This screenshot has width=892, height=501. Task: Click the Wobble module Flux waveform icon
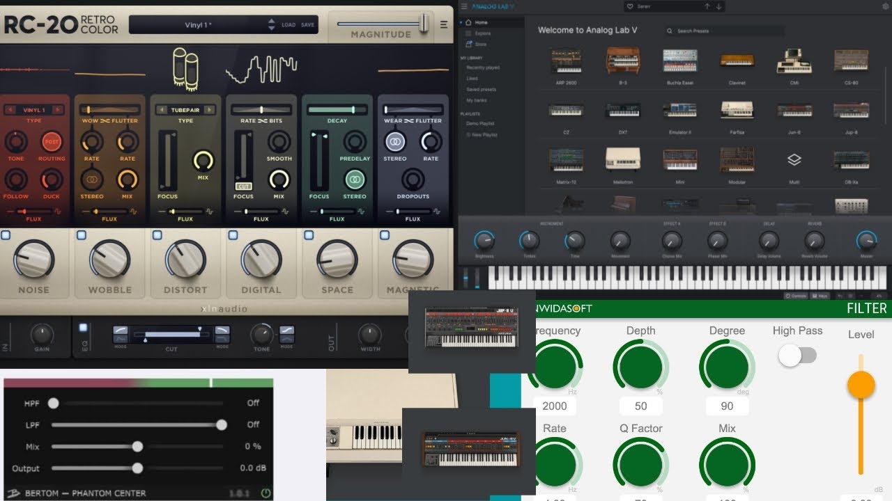(134, 211)
